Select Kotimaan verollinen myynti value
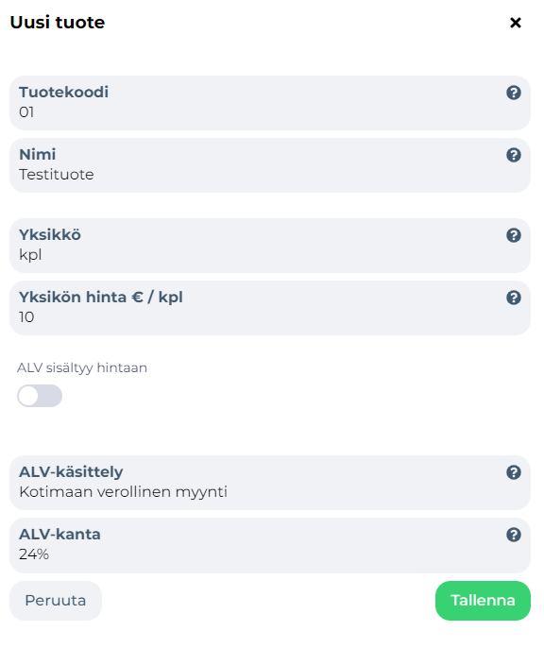The width and height of the screenshot is (544, 665). [124, 492]
